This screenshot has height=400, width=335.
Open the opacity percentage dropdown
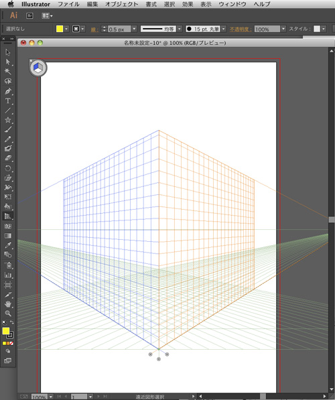283,29
